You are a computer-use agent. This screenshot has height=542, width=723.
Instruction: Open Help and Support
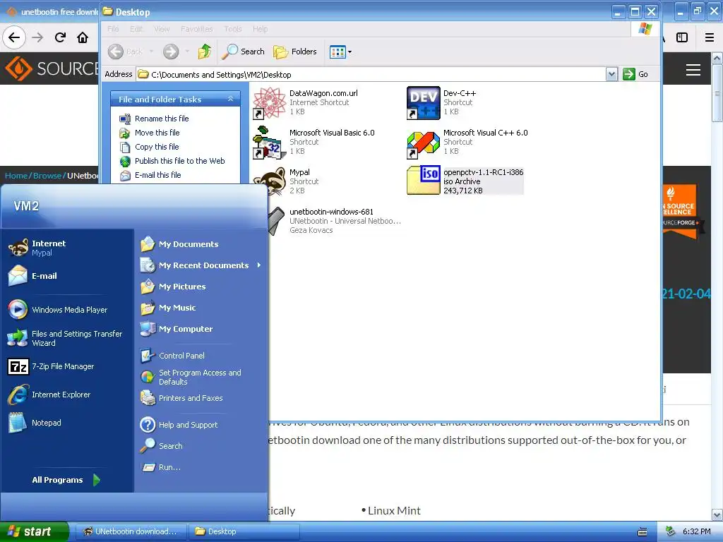click(179, 425)
